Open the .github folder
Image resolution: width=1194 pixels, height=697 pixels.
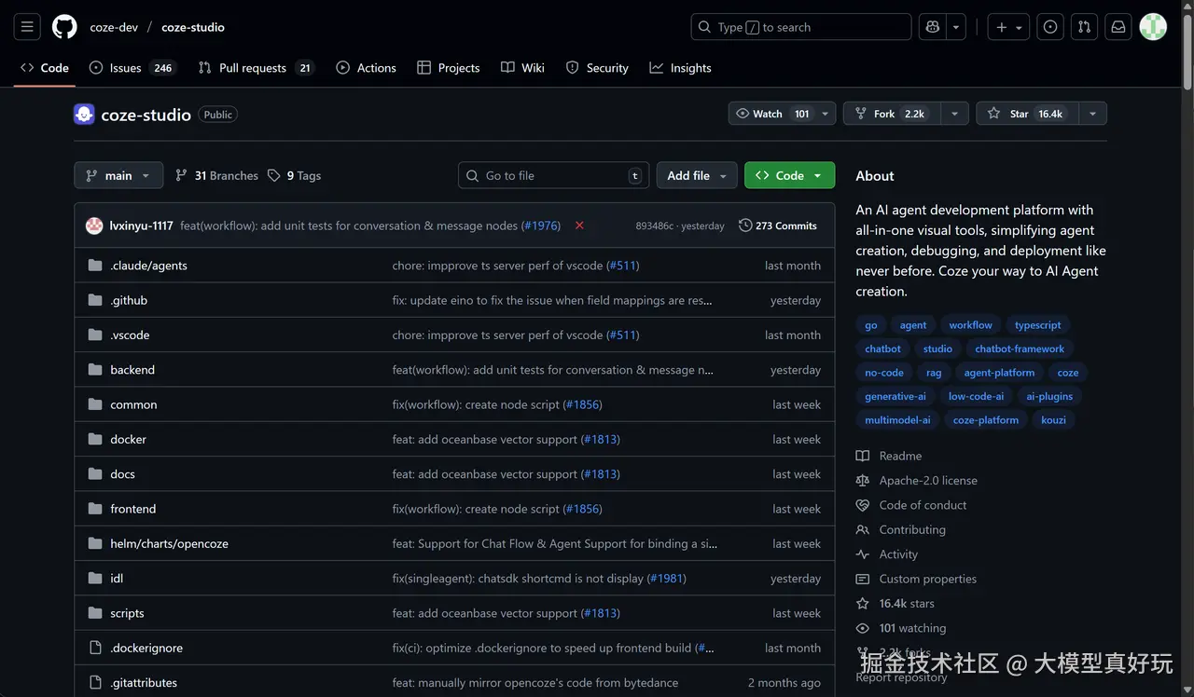[129, 300]
